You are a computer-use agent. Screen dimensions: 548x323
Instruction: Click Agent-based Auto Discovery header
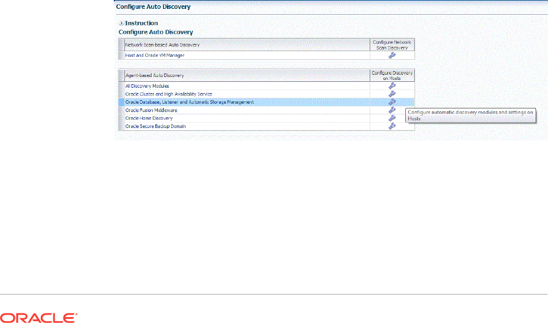(x=155, y=75)
